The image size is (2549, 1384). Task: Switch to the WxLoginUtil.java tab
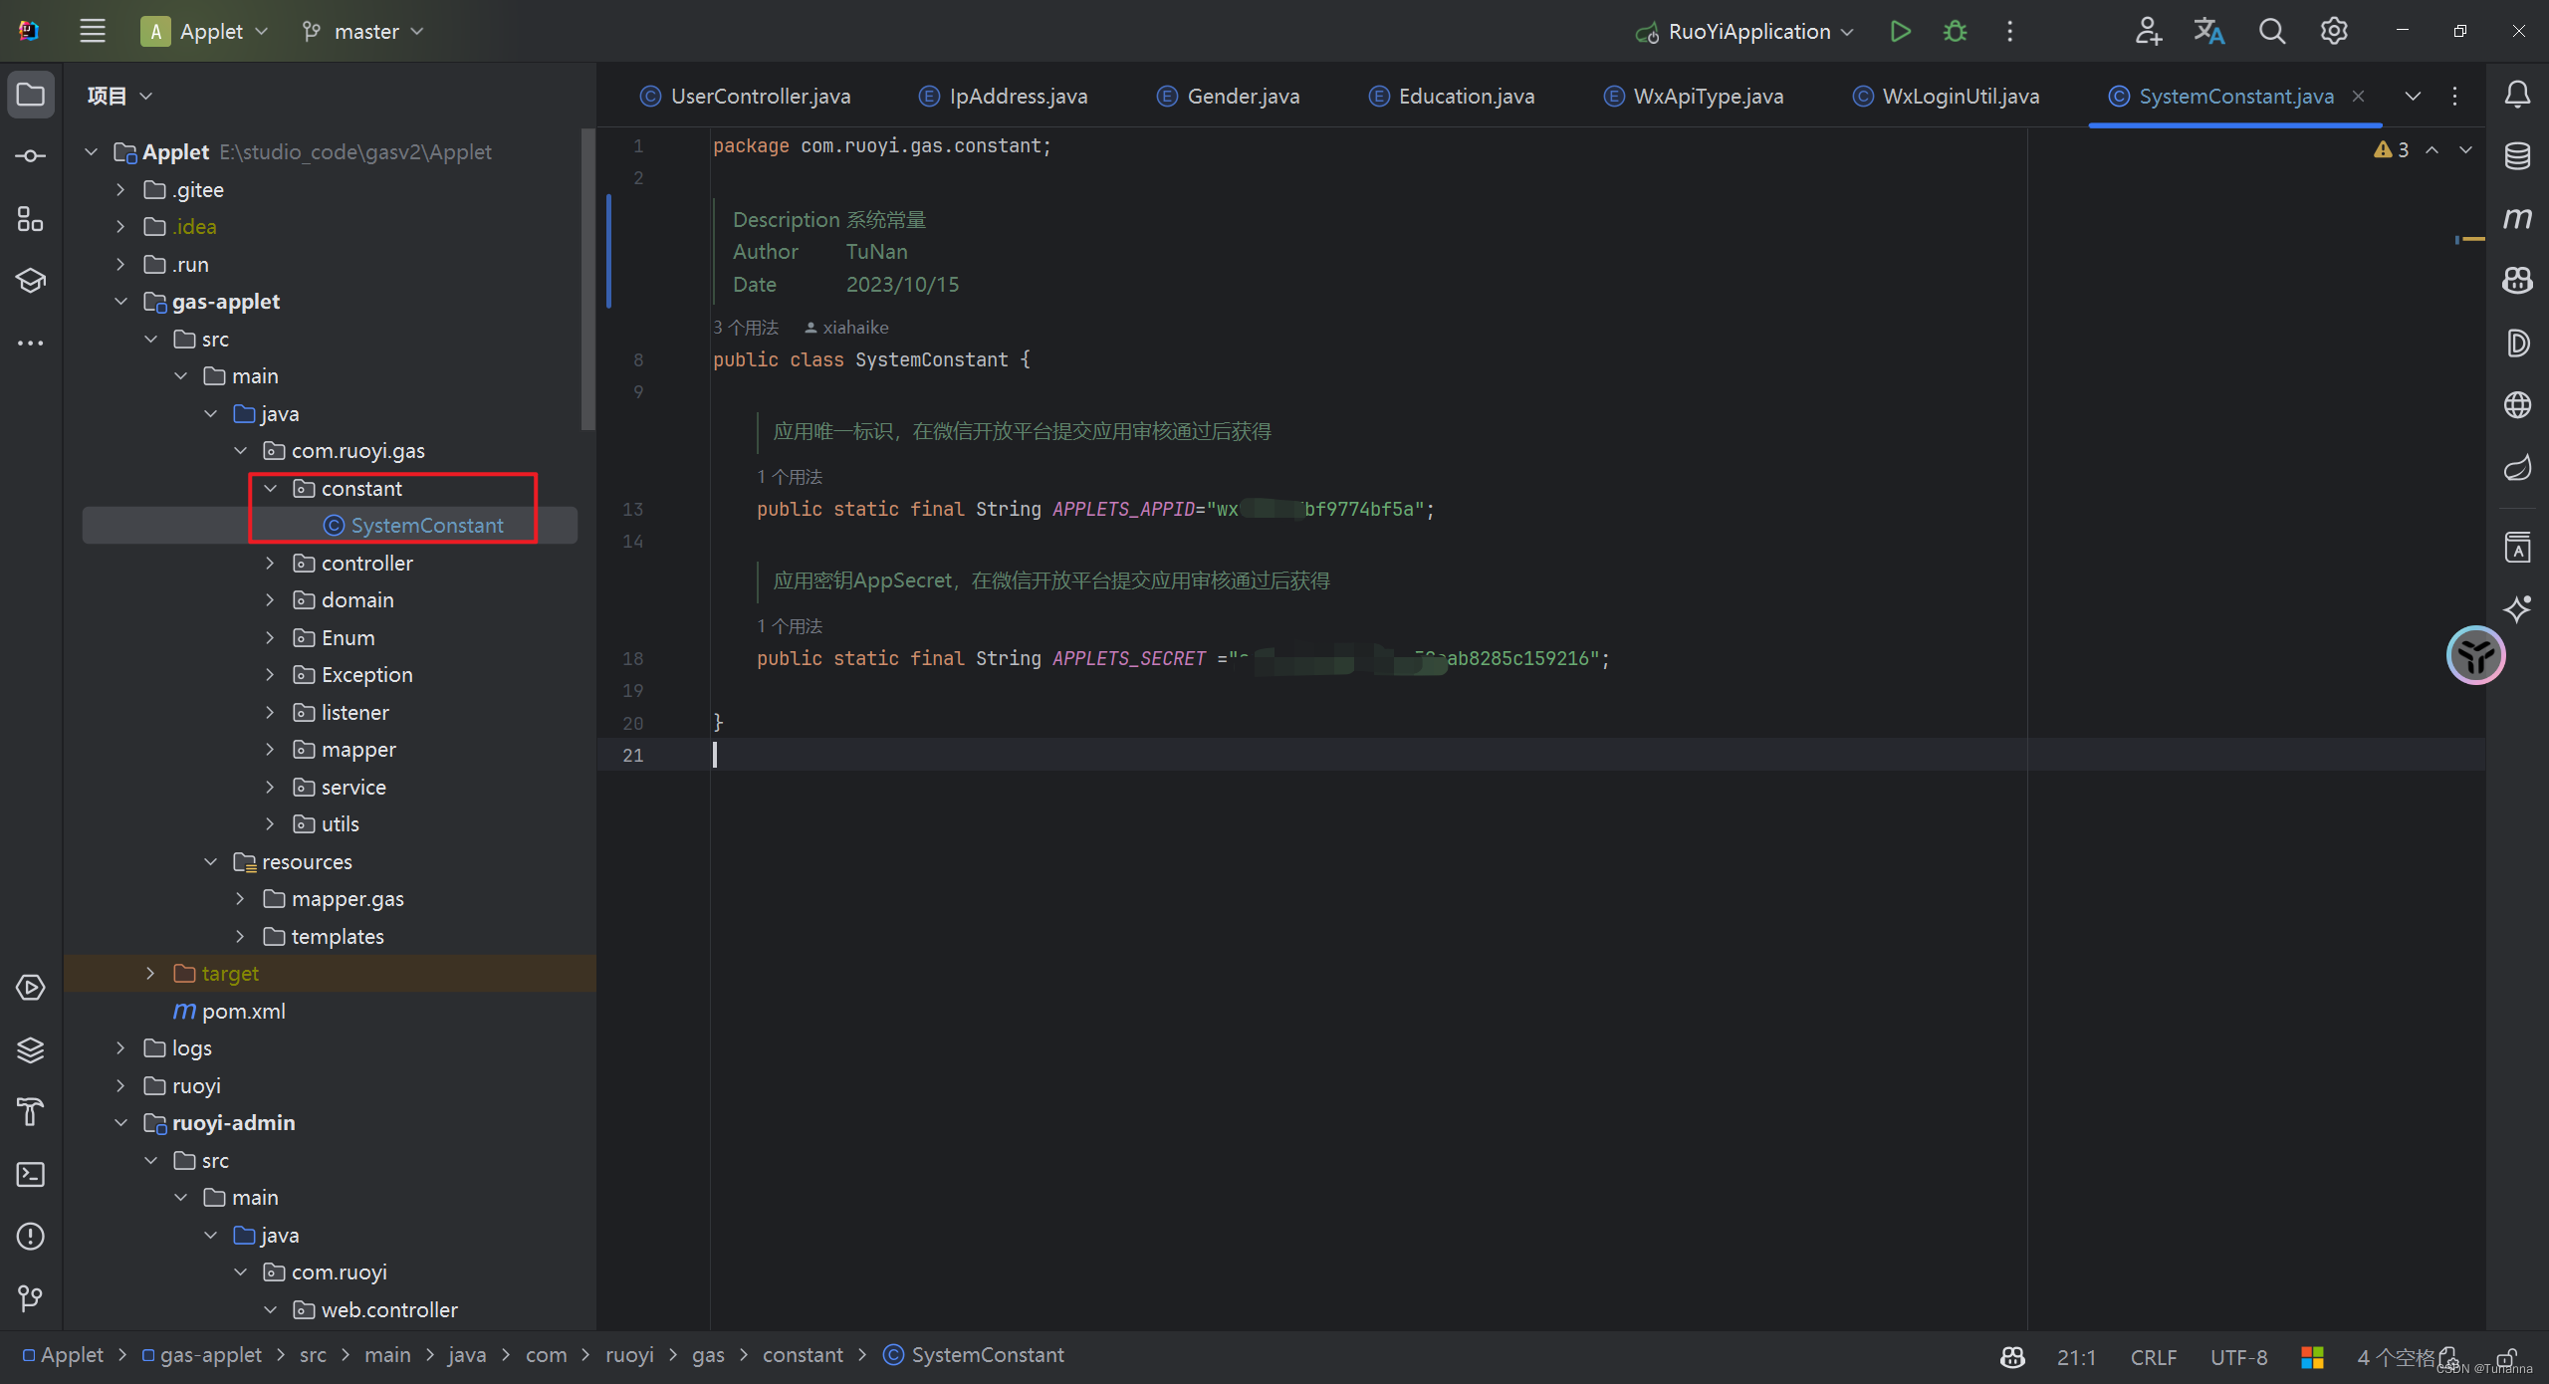click(1959, 96)
